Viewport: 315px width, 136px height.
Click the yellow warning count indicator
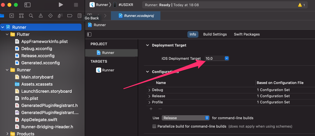(x=301, y=5)
